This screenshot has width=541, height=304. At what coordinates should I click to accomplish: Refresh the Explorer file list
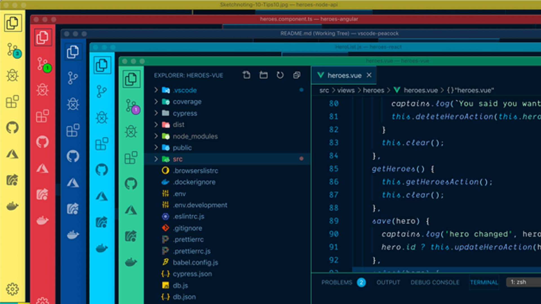pos(280,75)
